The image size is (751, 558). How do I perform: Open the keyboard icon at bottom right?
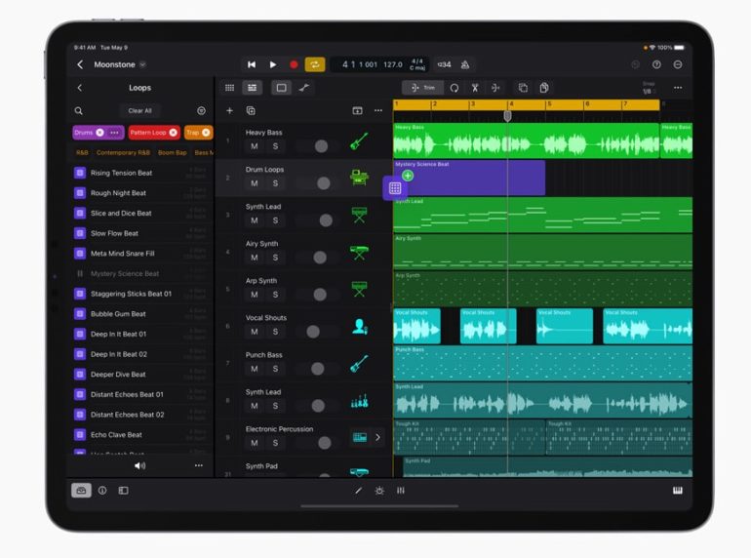point(677,491)
